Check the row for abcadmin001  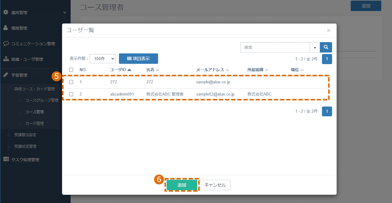(71, 94)
